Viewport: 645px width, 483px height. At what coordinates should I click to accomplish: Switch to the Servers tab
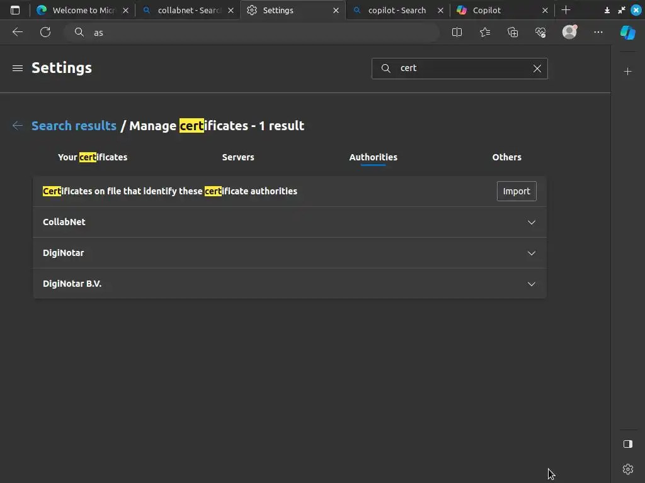pyautogui.click(x=238, y=157)
